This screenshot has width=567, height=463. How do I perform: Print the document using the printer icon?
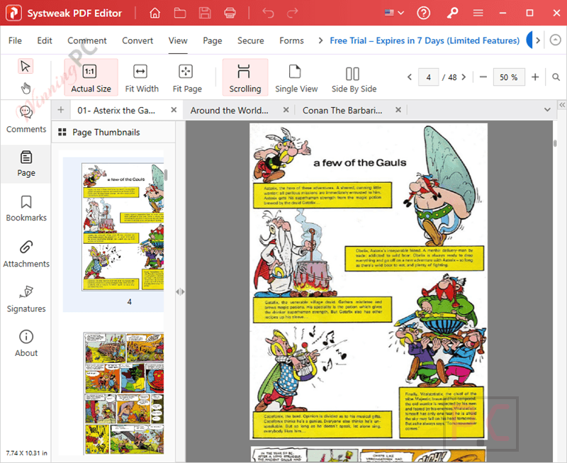tap(230, 13)
